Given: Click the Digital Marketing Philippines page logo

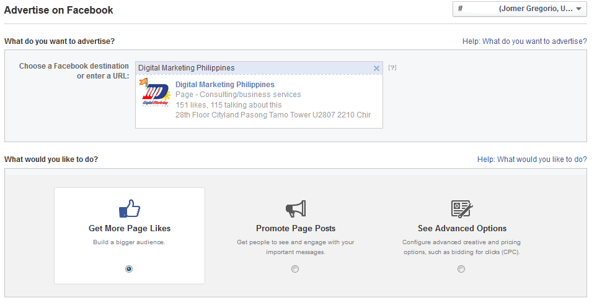Looking at the screenshot, I should click(155, 92).
